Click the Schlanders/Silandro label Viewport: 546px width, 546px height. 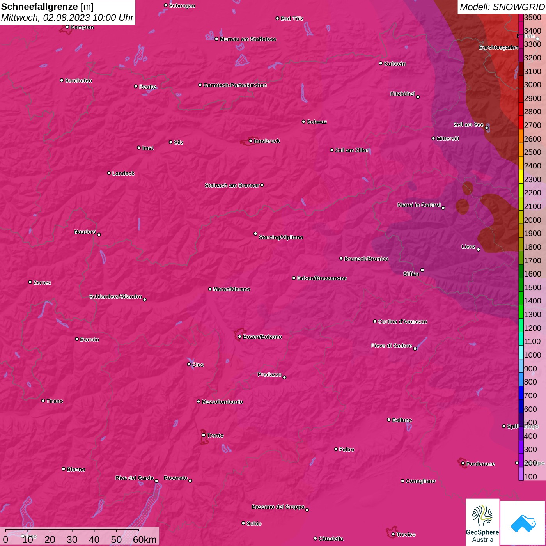pyautogui.click(x=115, y=296)
